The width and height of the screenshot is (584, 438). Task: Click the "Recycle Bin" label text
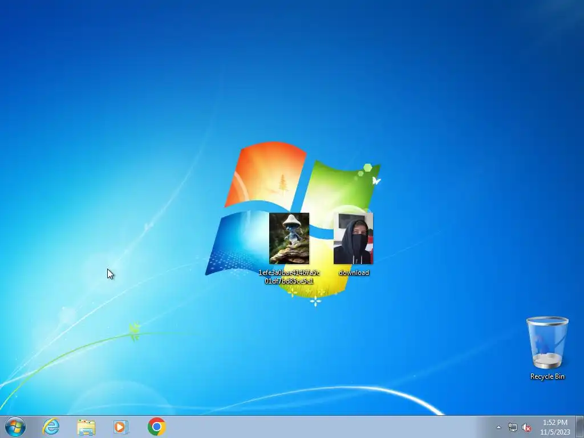[x=547, y=376]
